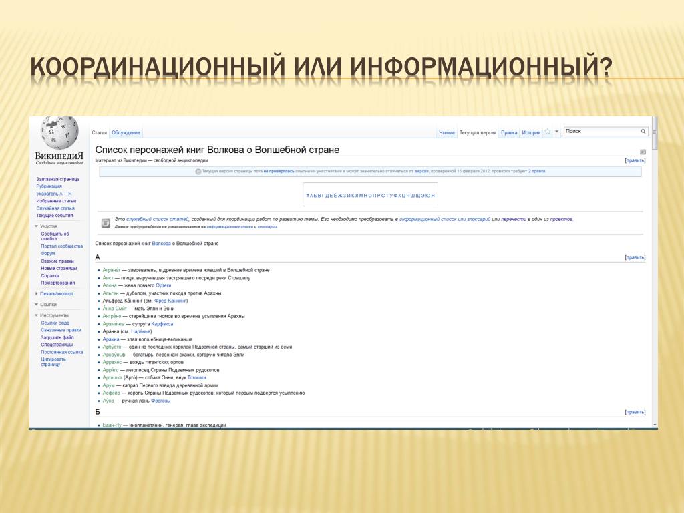
Task: Go to Заглавная страница
Action: pos(58,179)
